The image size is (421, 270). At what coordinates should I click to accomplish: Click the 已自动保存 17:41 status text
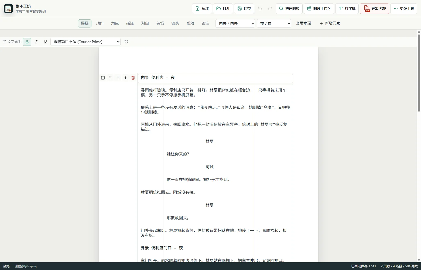(364, 266)
